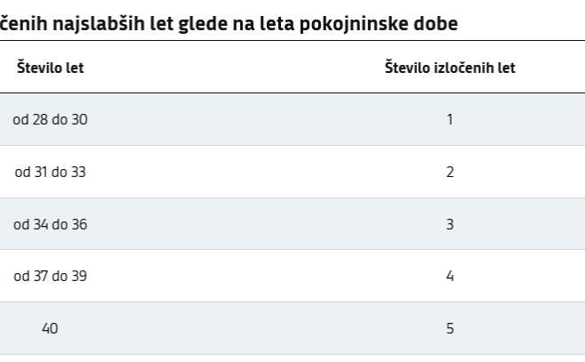
Task: Select the 'od 34 do 36' cell
Action: [x=51, y=224]
